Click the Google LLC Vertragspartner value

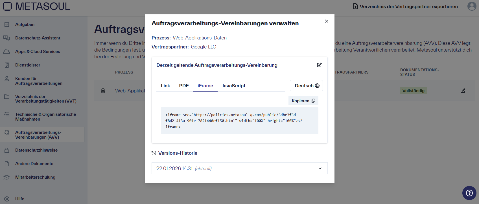204,47
